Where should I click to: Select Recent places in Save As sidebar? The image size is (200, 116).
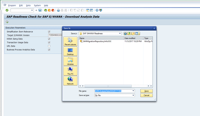70,41
